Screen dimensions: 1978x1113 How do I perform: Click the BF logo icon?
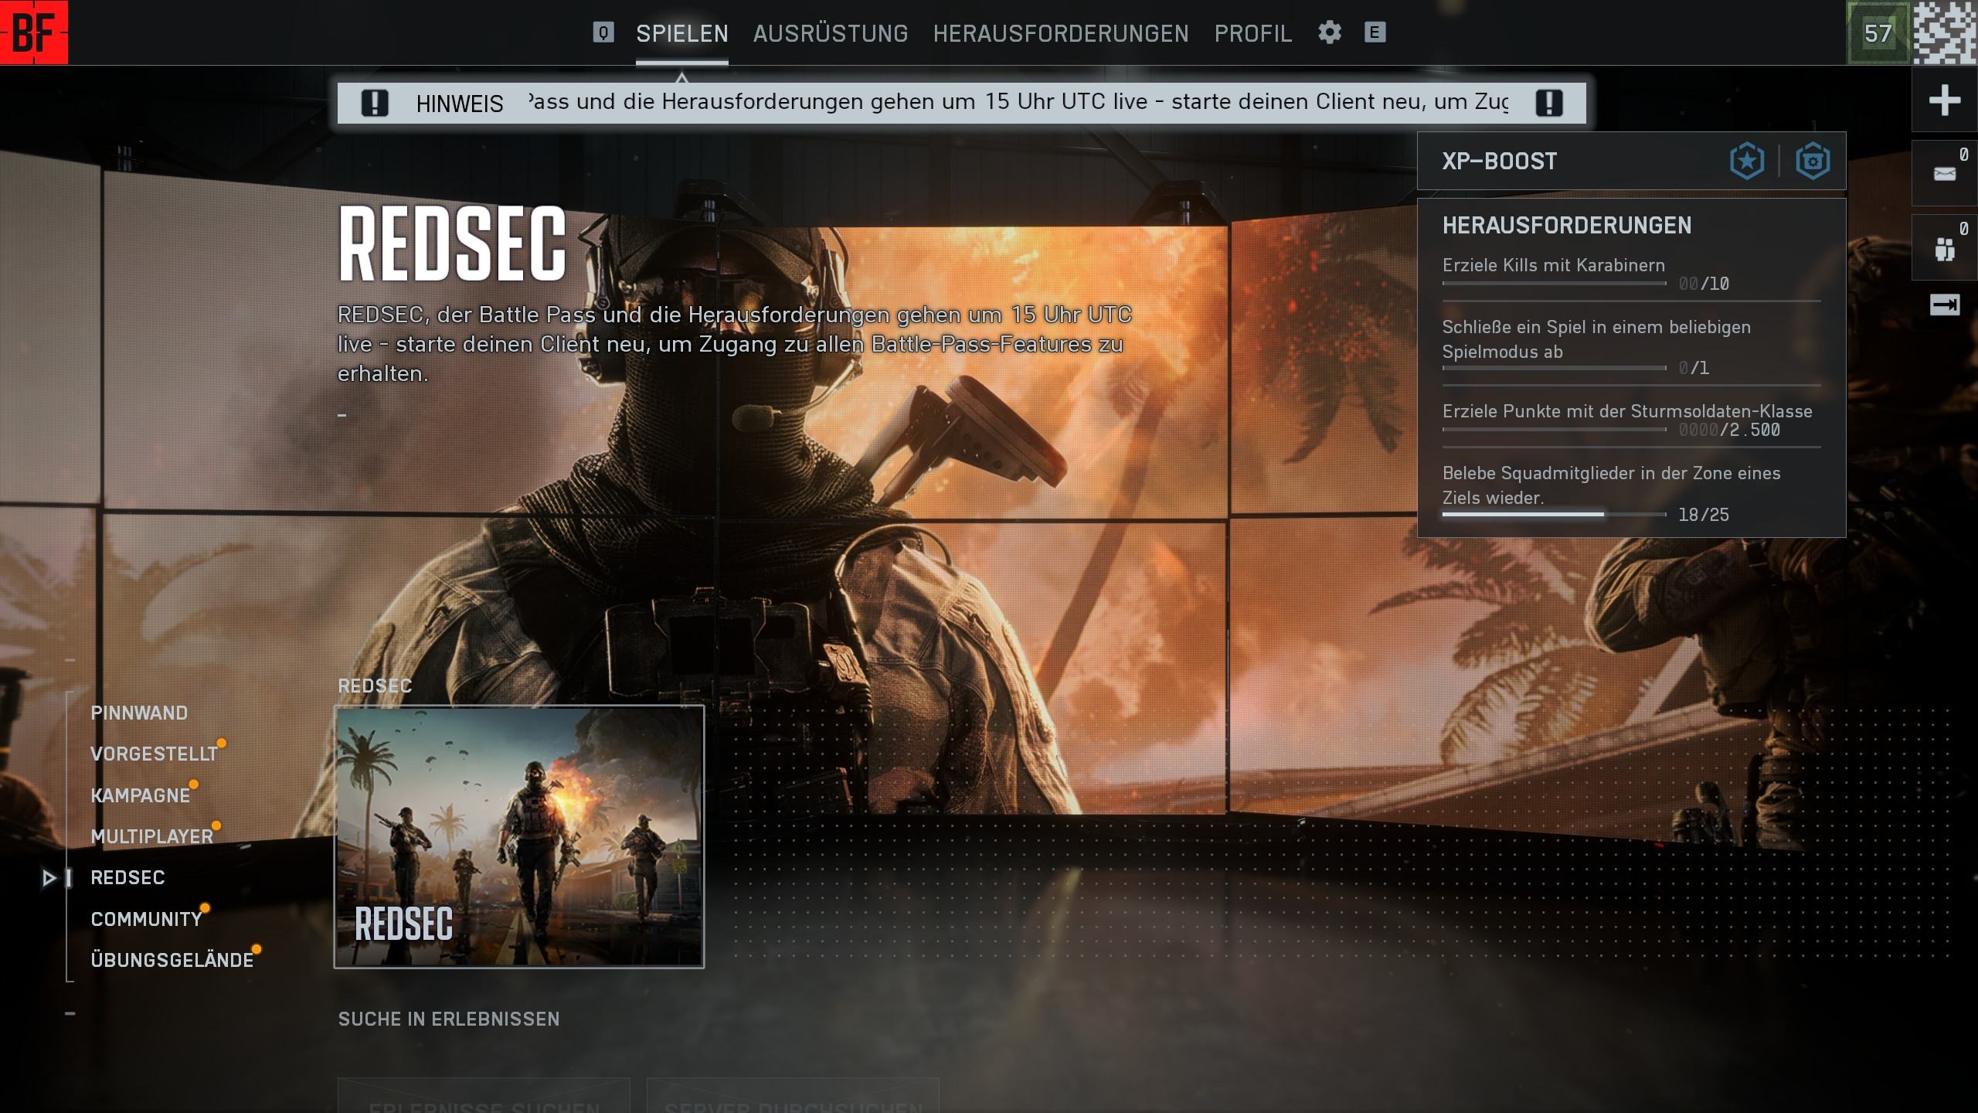tap(34, 32)
